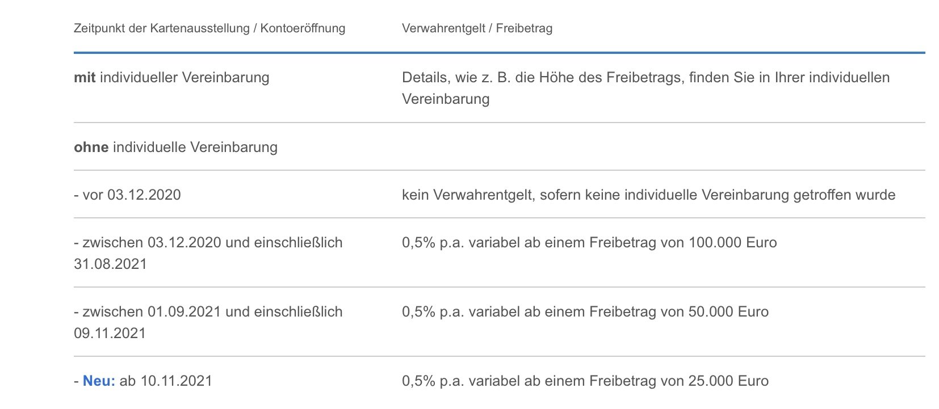Image resolution: width=939 pixels, height=409 pixels.
Task: Click 'zwischen 03.12.2020 und einschließlich' text
Action: point(212,243)
